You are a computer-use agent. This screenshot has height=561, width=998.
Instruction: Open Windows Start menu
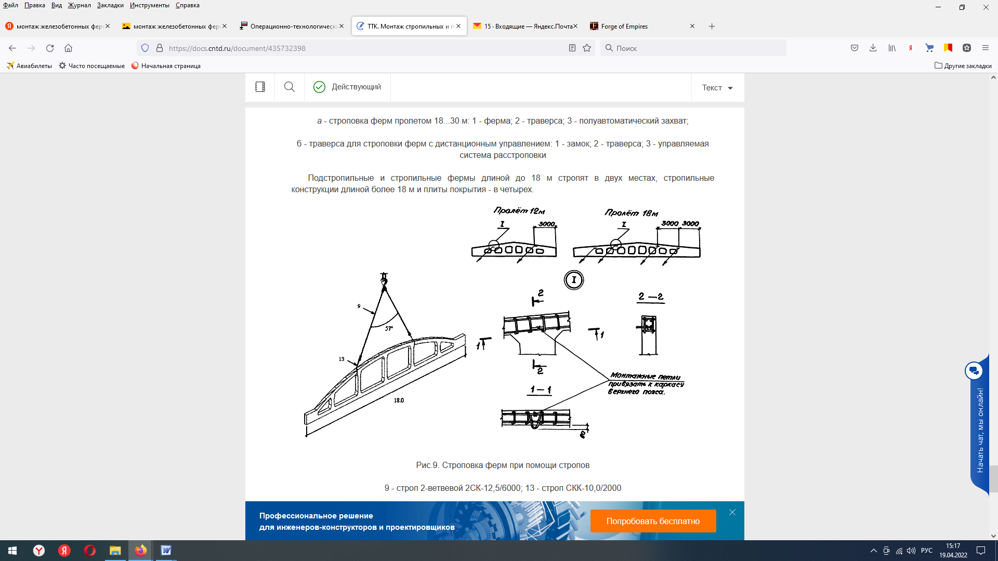[12, 551]
